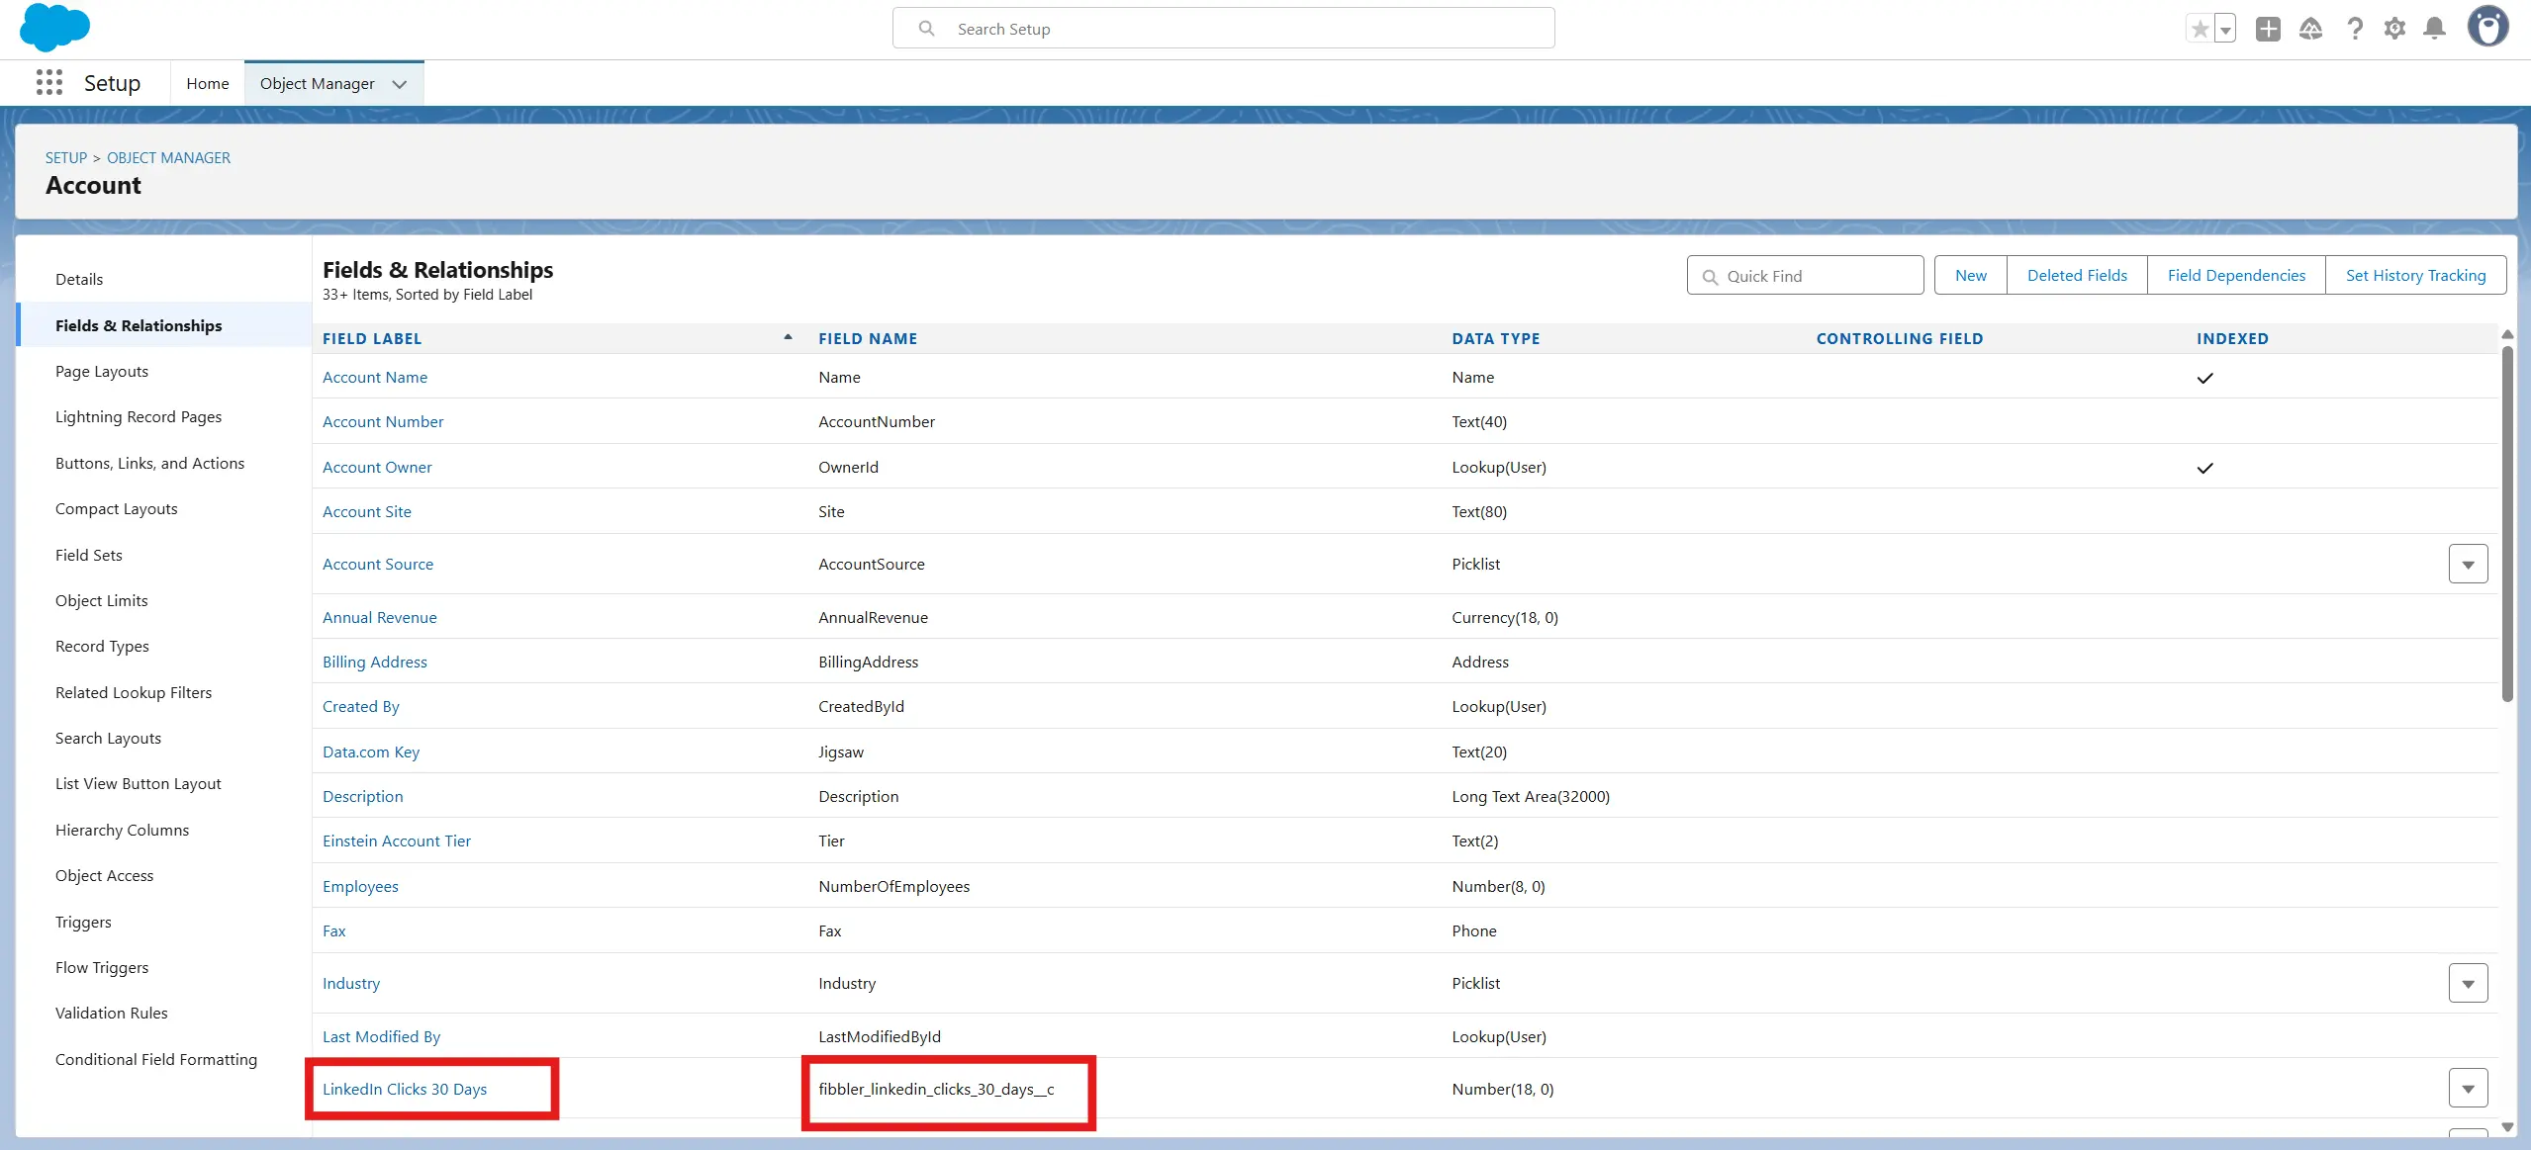Image resolution: width=2531 pixels, height=1150 pixels.
Task: Click into the Quick Find field
Action: pyautogui.click(x=1817, y=277)
